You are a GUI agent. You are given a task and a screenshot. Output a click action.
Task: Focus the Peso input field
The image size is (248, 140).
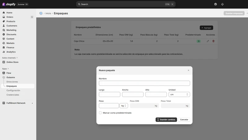[109, 106]
